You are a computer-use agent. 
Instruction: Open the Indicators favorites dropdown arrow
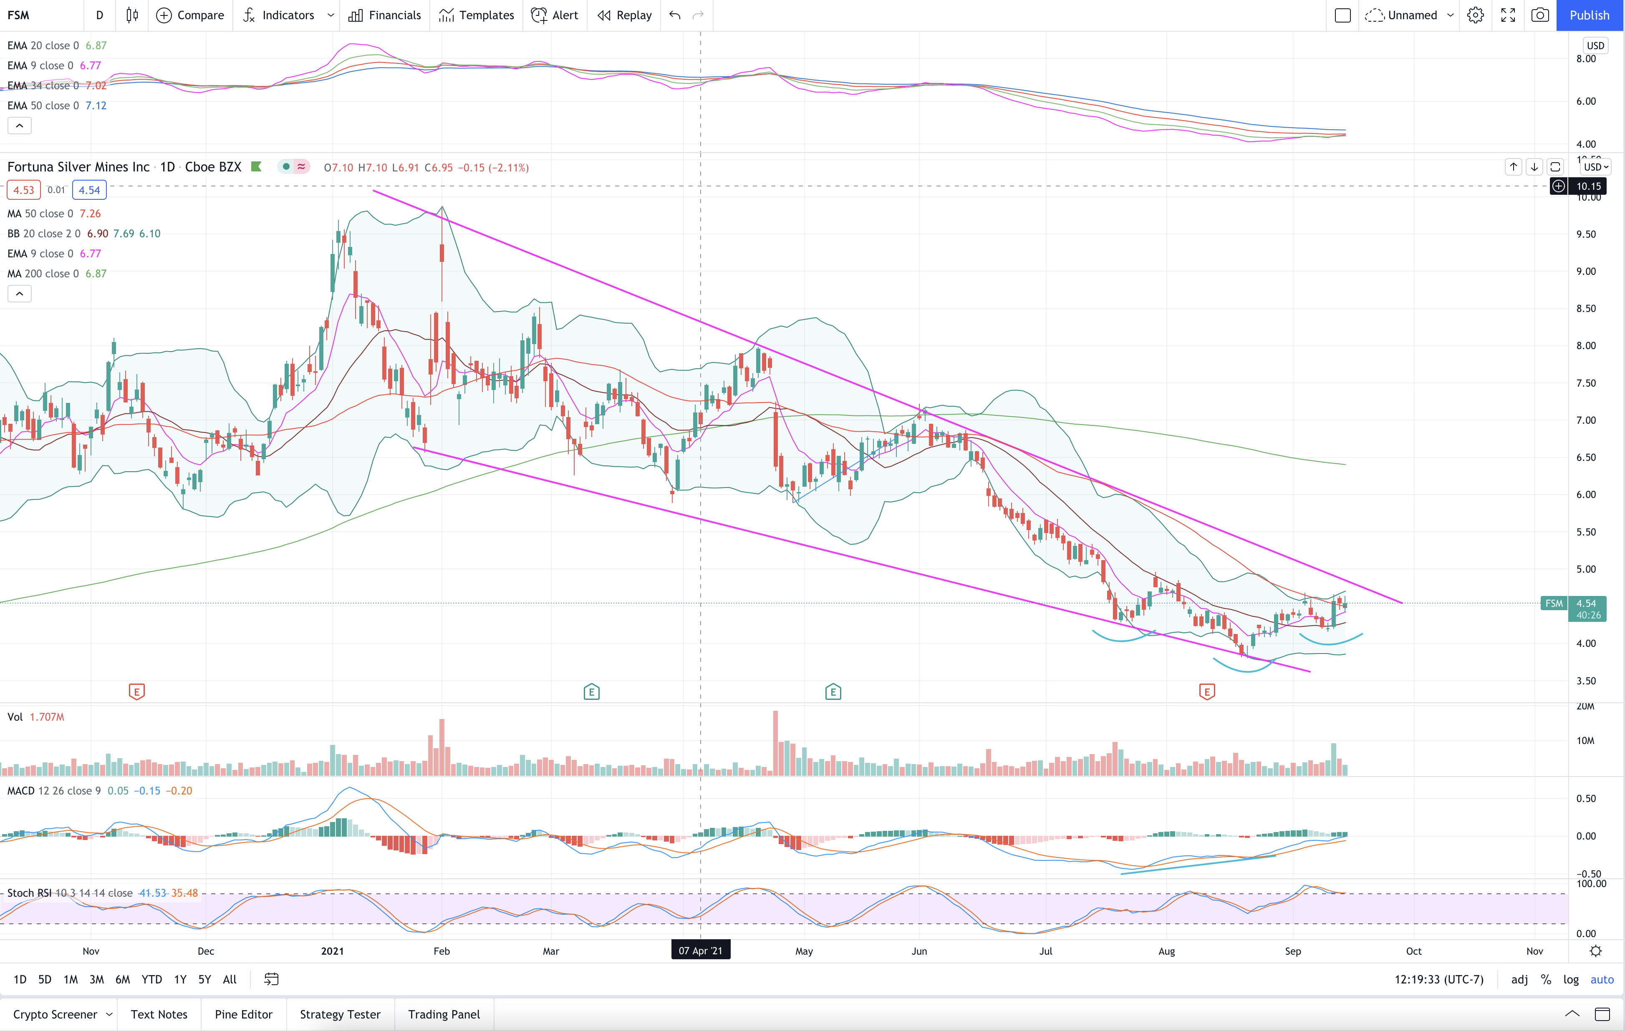(330, 15)
